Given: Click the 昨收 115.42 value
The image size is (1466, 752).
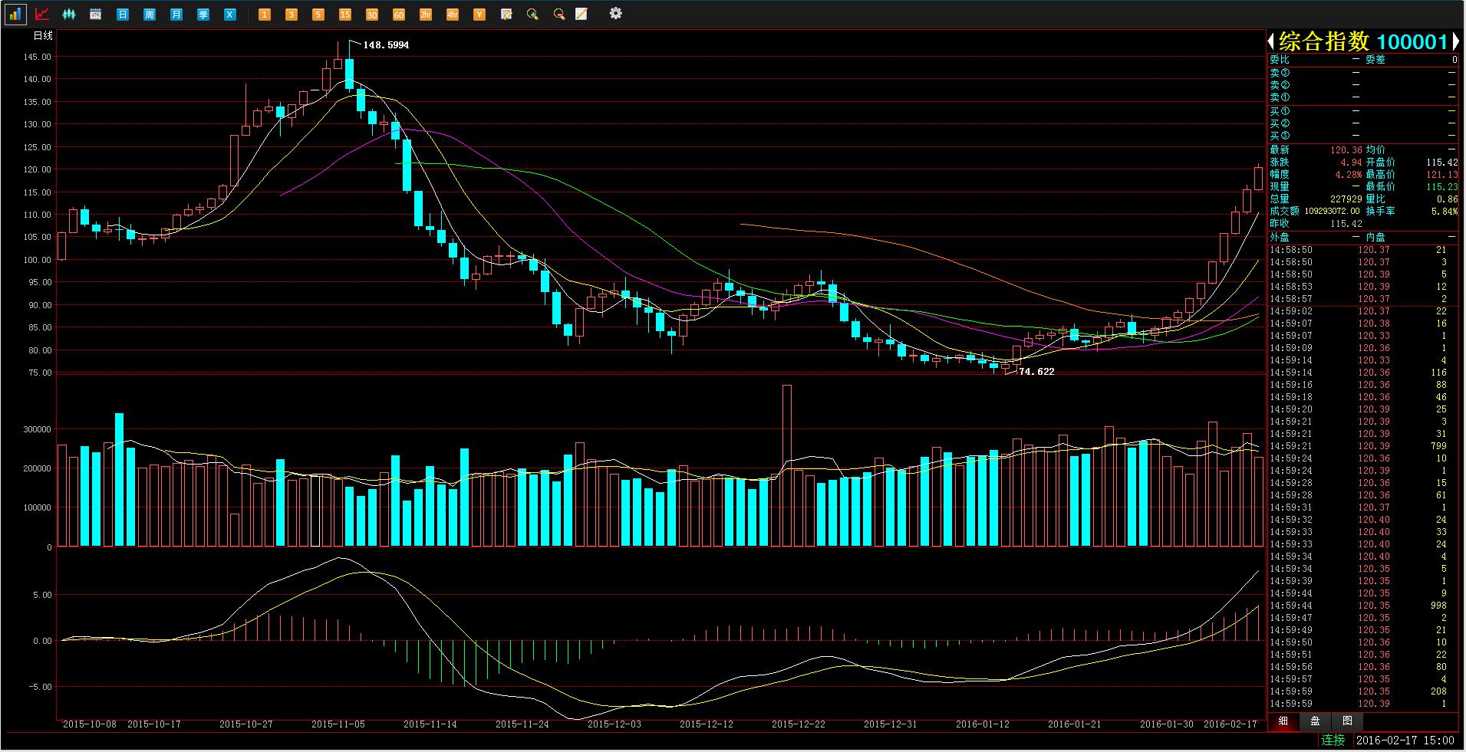Looking at the screenshot, I should (x=1346, y=224).
